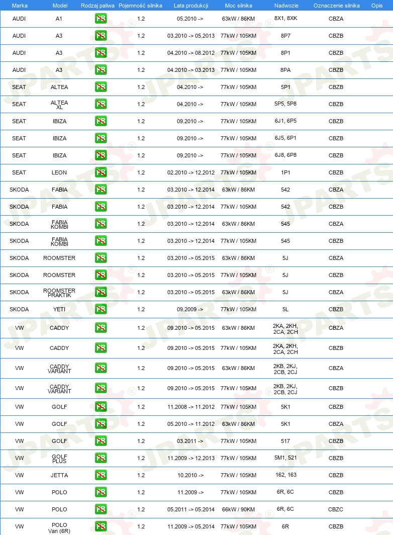393x535 pixels.
Task: Click the petrol icon in the A3 8P1 row
Action: pos(101,52)
